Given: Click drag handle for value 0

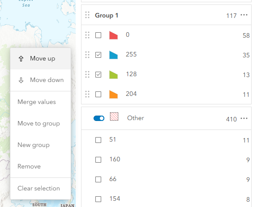Looking at the screenshot, I should click(87, 35).
